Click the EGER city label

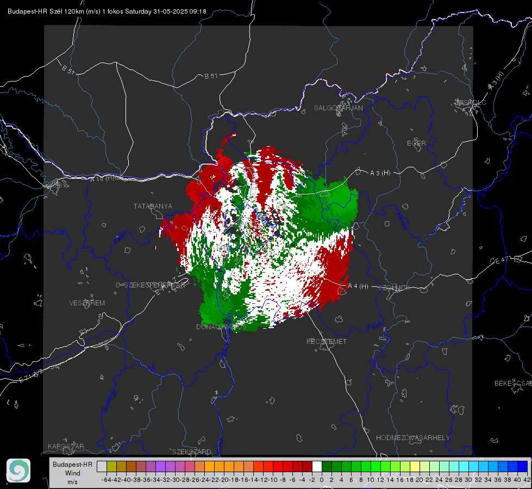pos(416,143)
